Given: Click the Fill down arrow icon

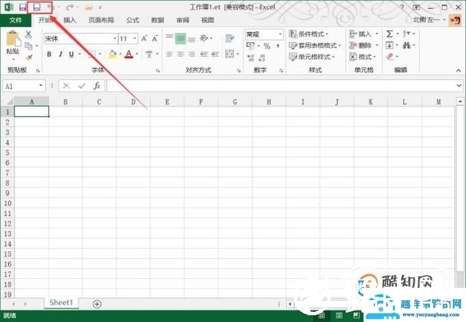Looking at the screenshot, I should 389,46.
